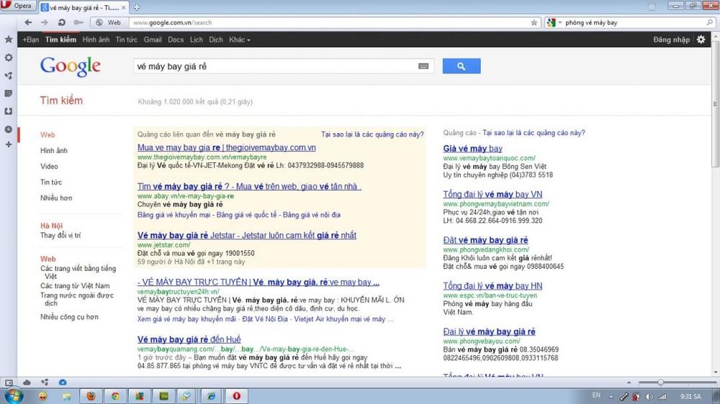Open on-screen keyboard icon in search box

click(x=423, y=66)
